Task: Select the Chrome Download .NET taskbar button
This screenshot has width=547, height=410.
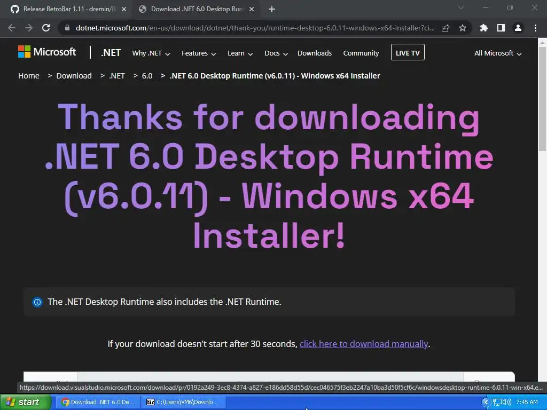Action: [x=98, y=403]
